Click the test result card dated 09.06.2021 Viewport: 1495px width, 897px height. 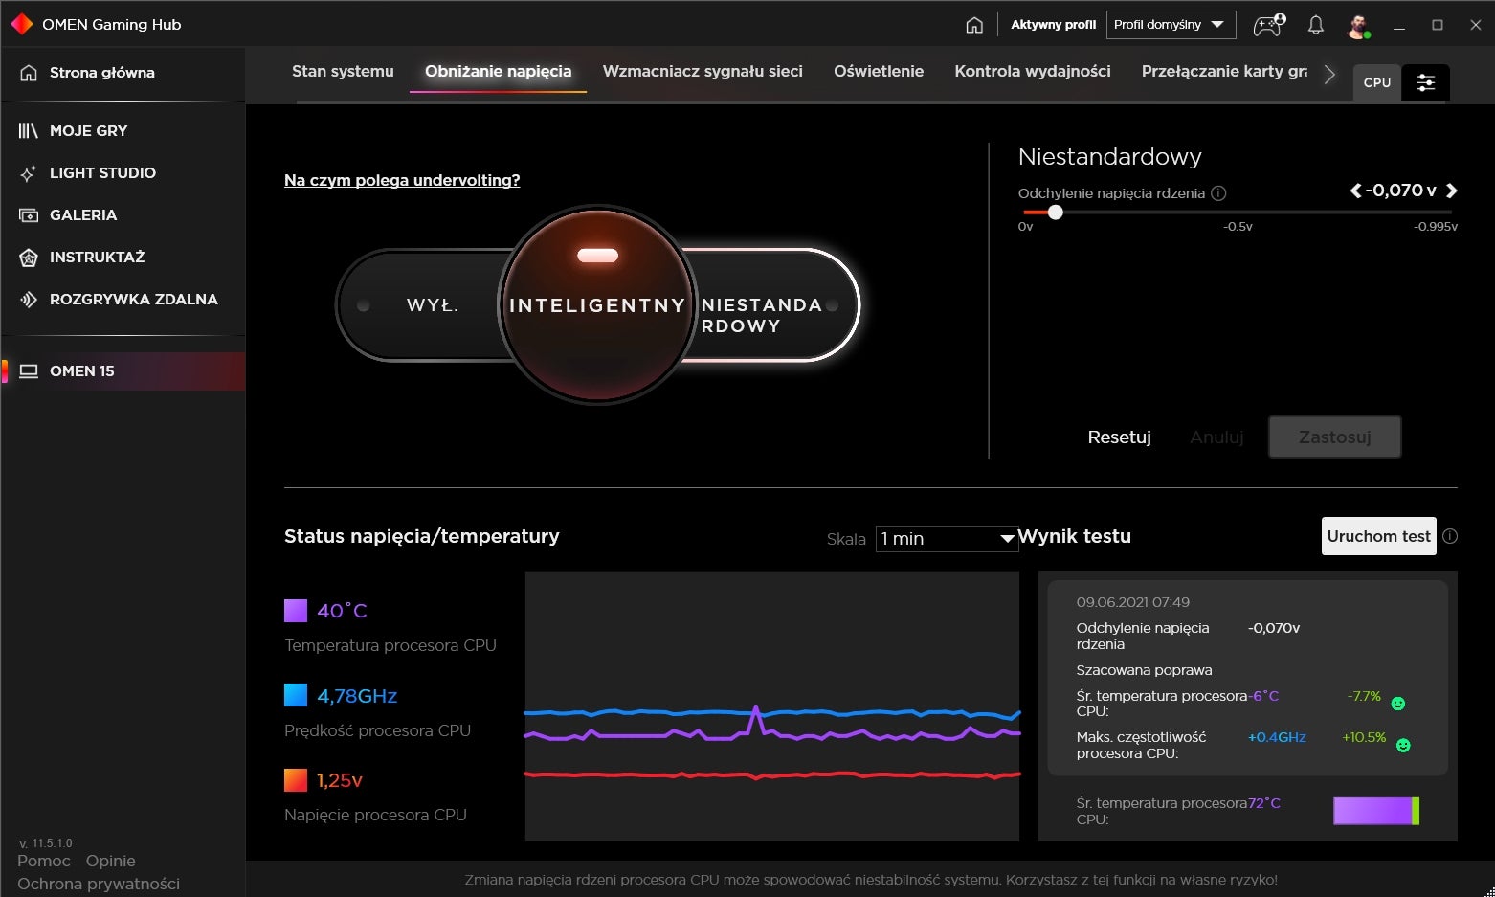[1248, 678]
